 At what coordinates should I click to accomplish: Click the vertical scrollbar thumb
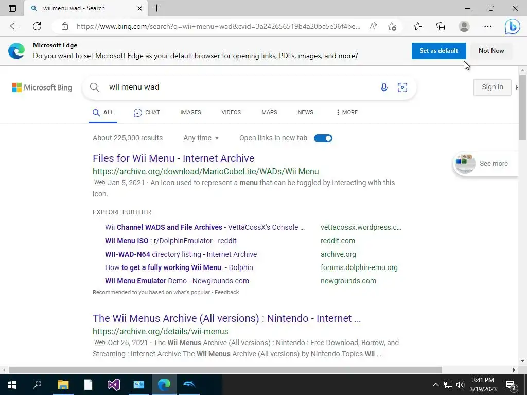[522, 107]
